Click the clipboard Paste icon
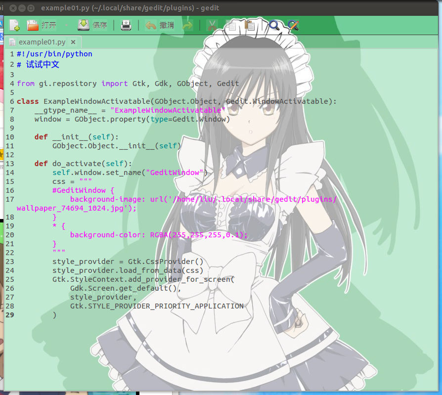The height and width of the screenshot is (395, 442). pos(250,25)
